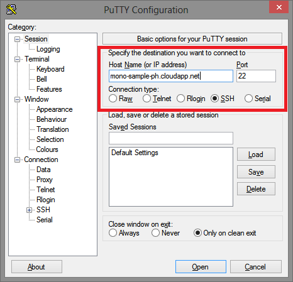
Task: Collapse the Terminal category node
Action: (17, 59)
